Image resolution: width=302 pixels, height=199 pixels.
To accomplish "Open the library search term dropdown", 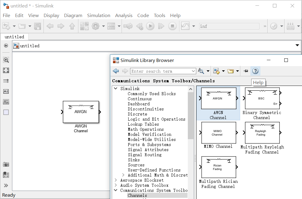I will pyautogui.click(x=194, y=71).
